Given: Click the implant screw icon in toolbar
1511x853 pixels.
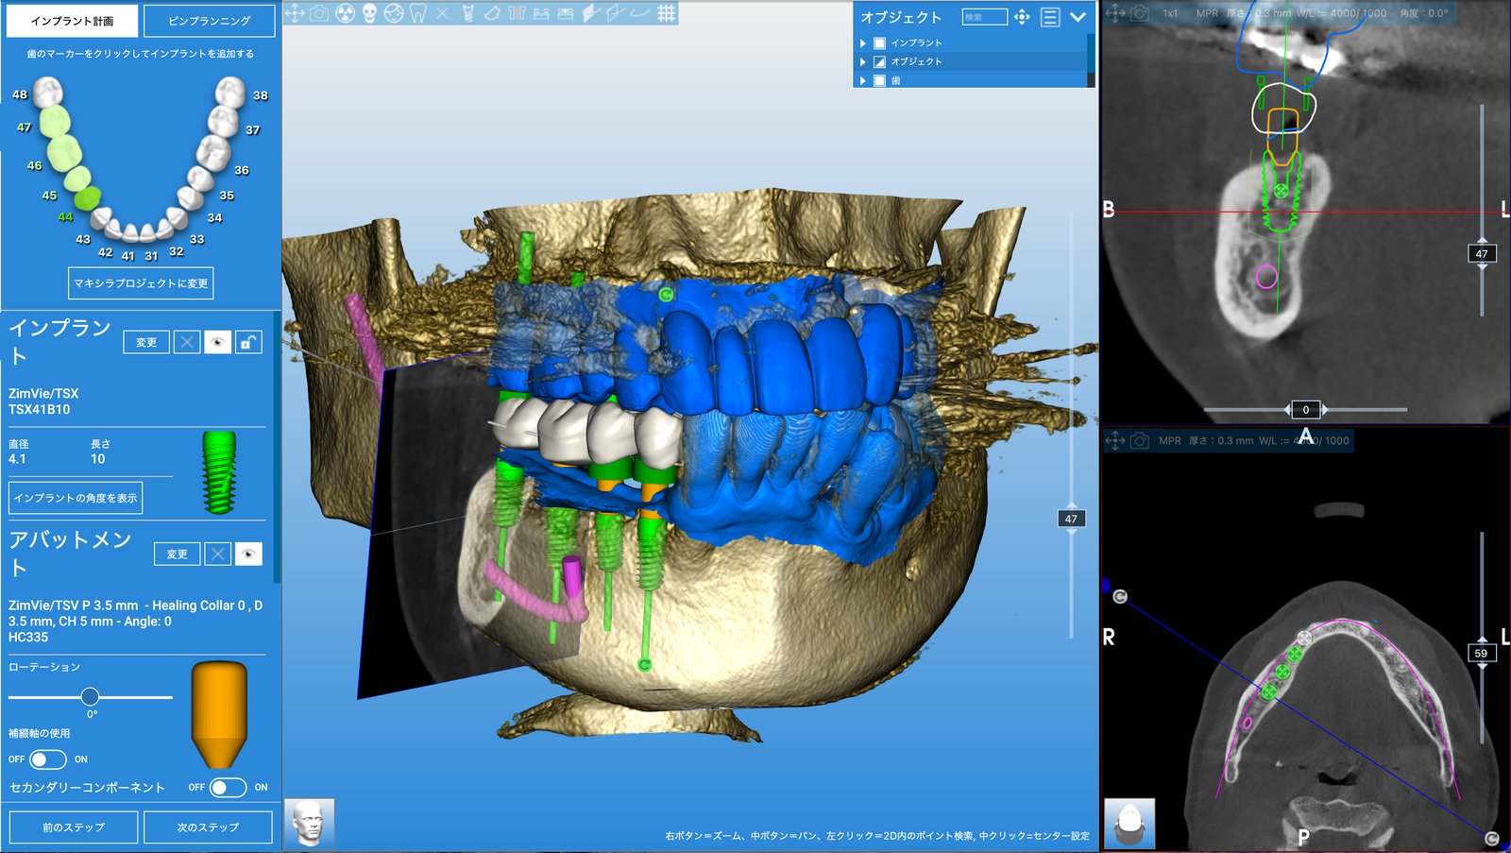Looking at the screenshot, I should coord(468,13).
